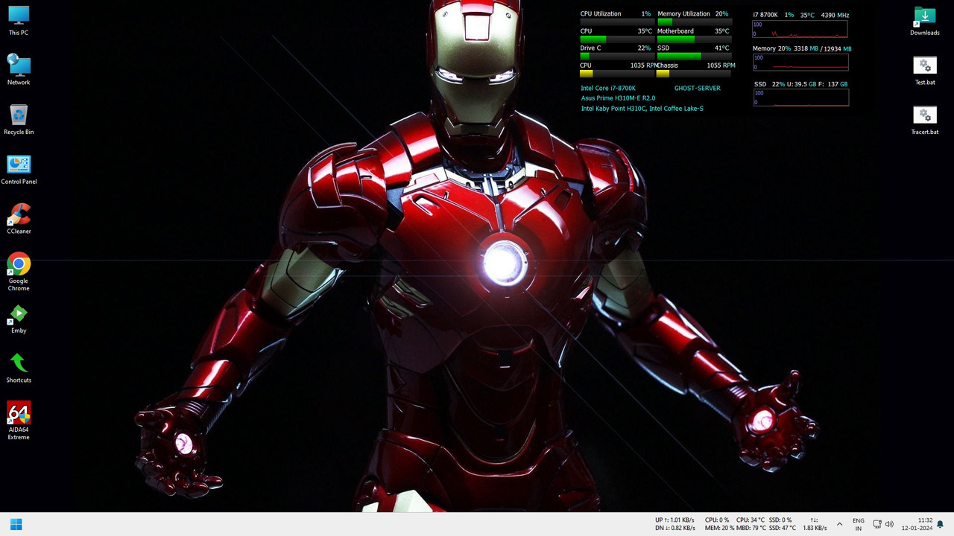Click the 'Asus Prime H310M-E R2.0' text

[x=619, y=98]
